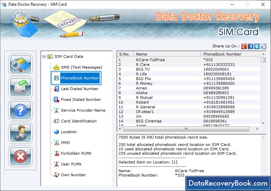Select Service Provider Name tree item
Image resolution: width=271 pixels, height=191 pixels.
pyautogui.click(x=83, y=110)
